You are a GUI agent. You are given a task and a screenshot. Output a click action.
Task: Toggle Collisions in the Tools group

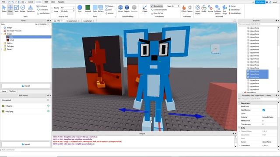pyautogui.click(x=42, y=6)
